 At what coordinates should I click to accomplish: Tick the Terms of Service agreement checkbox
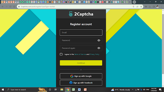coord(61,54)
